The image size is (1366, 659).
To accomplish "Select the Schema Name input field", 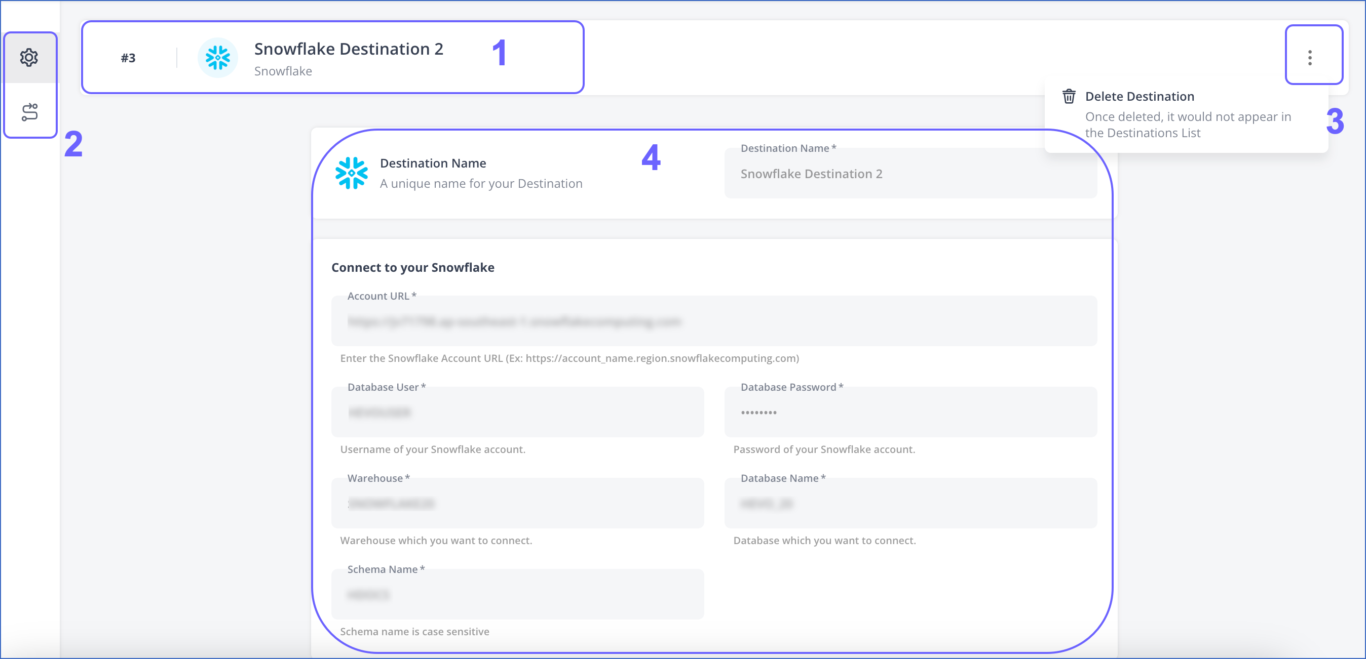I will (x=517, y=594).
